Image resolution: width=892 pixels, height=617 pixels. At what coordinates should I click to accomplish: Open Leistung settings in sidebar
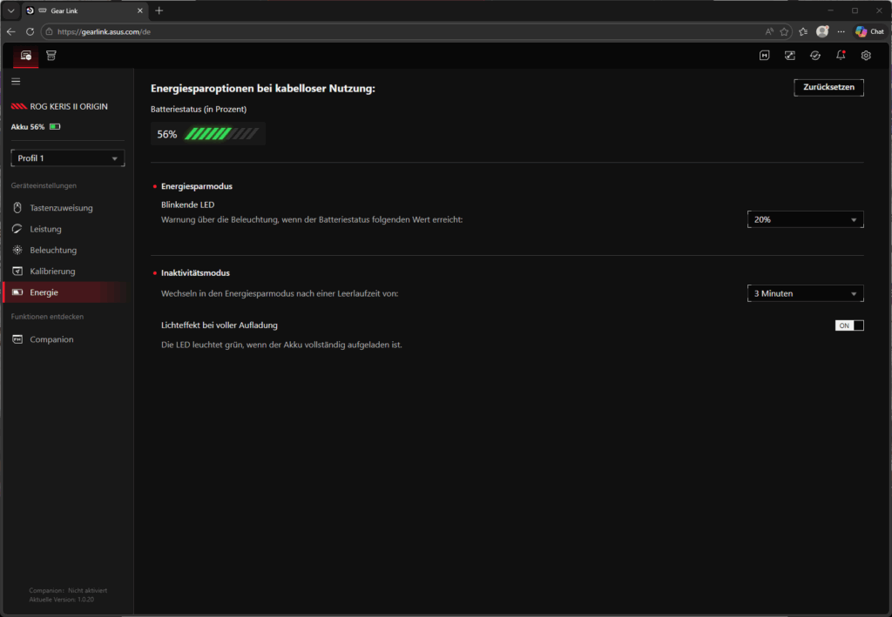[x=45, y=230]
